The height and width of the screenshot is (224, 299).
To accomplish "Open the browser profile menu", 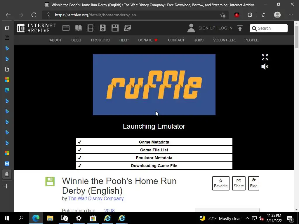I will click(x=277, y=15).
